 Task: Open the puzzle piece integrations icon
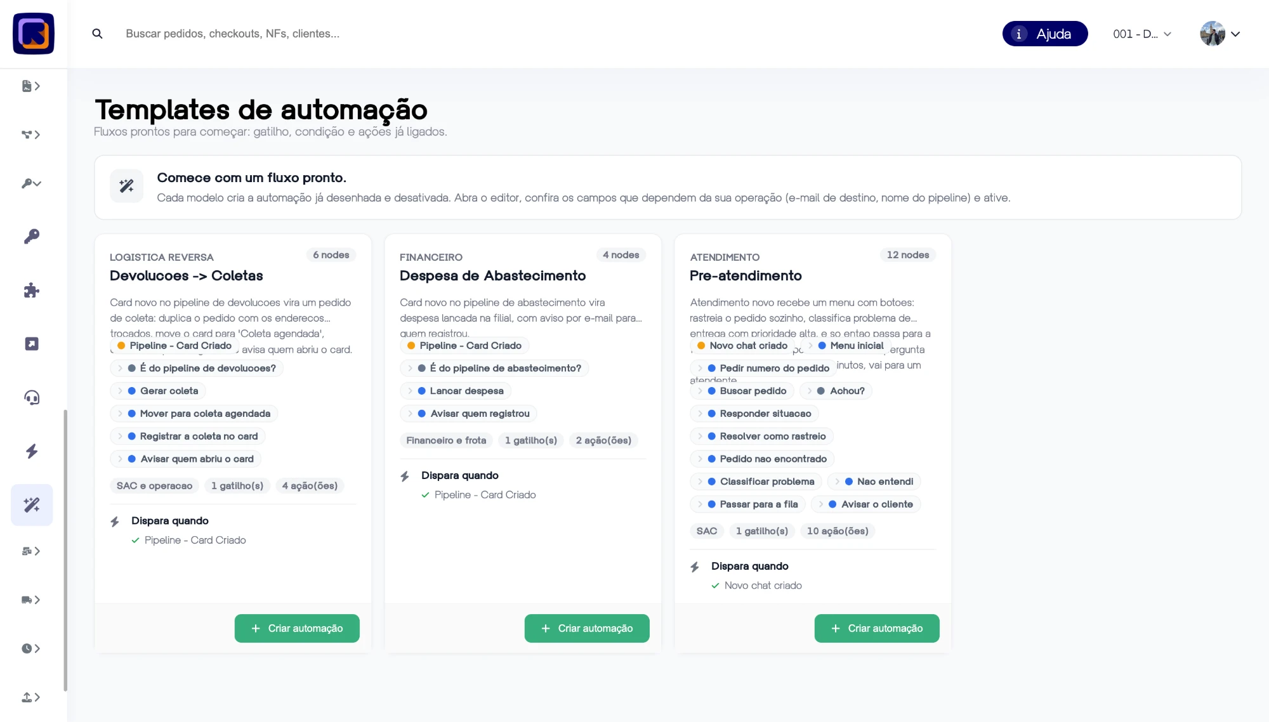(x=31, y=291)
